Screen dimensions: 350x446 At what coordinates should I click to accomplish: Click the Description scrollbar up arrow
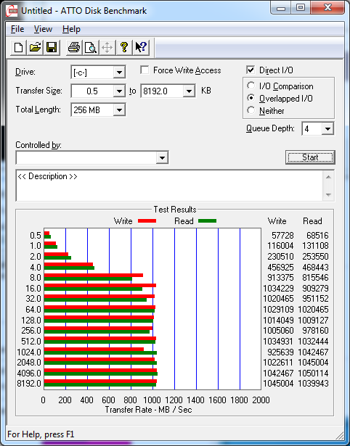point(328,178)
